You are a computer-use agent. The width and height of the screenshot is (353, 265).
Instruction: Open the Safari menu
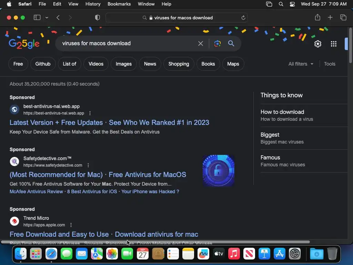click(25, 4)
